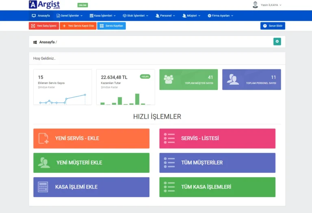Click the box icon of Stok İşlemleri
312x213 pixels.
point(125,15)
